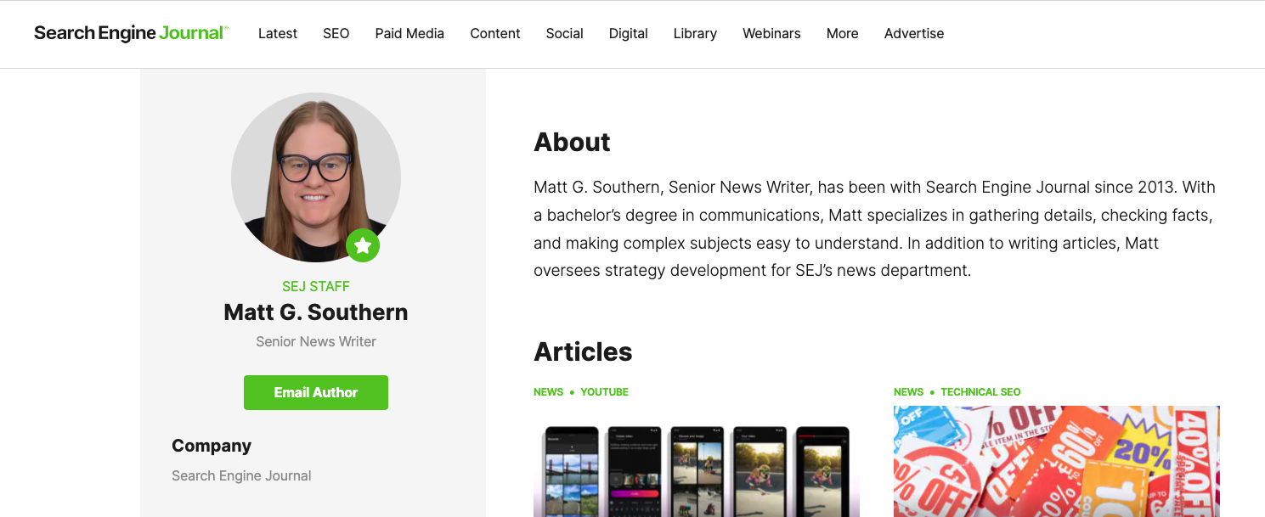Open the Content navigation item
The width and height of the screenshot is (1265, 517).
pos(495,33)
